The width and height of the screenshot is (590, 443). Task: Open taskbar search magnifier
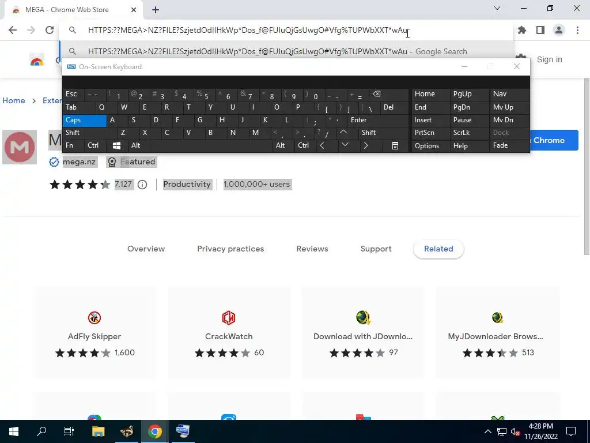coord(41,431)
